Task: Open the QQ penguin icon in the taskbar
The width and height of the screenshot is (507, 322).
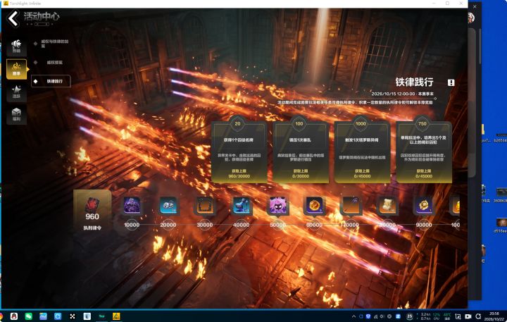Action: (x=14, y=316)
